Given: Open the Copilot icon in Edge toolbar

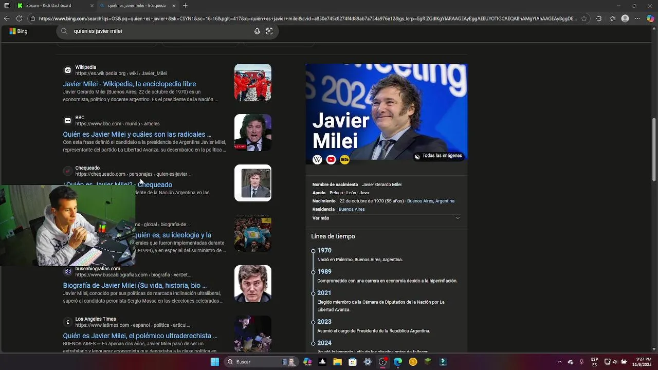Looking at the screenshot, I should pos(650,18).
